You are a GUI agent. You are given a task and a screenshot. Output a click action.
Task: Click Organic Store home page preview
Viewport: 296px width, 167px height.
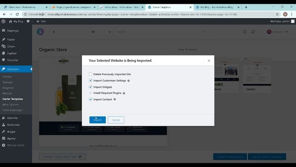(103, 101)
